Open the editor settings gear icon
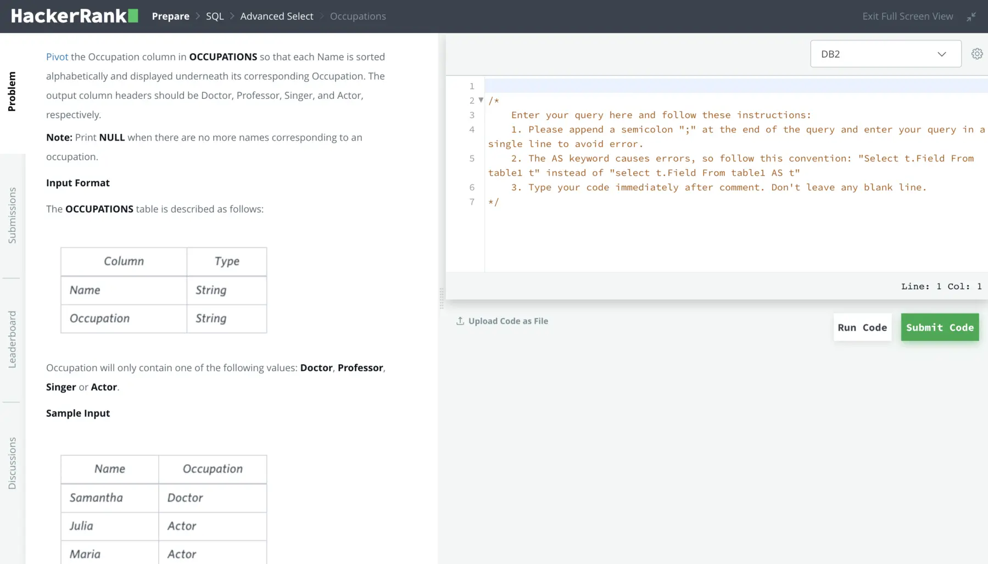 click(x=977, y=54)
